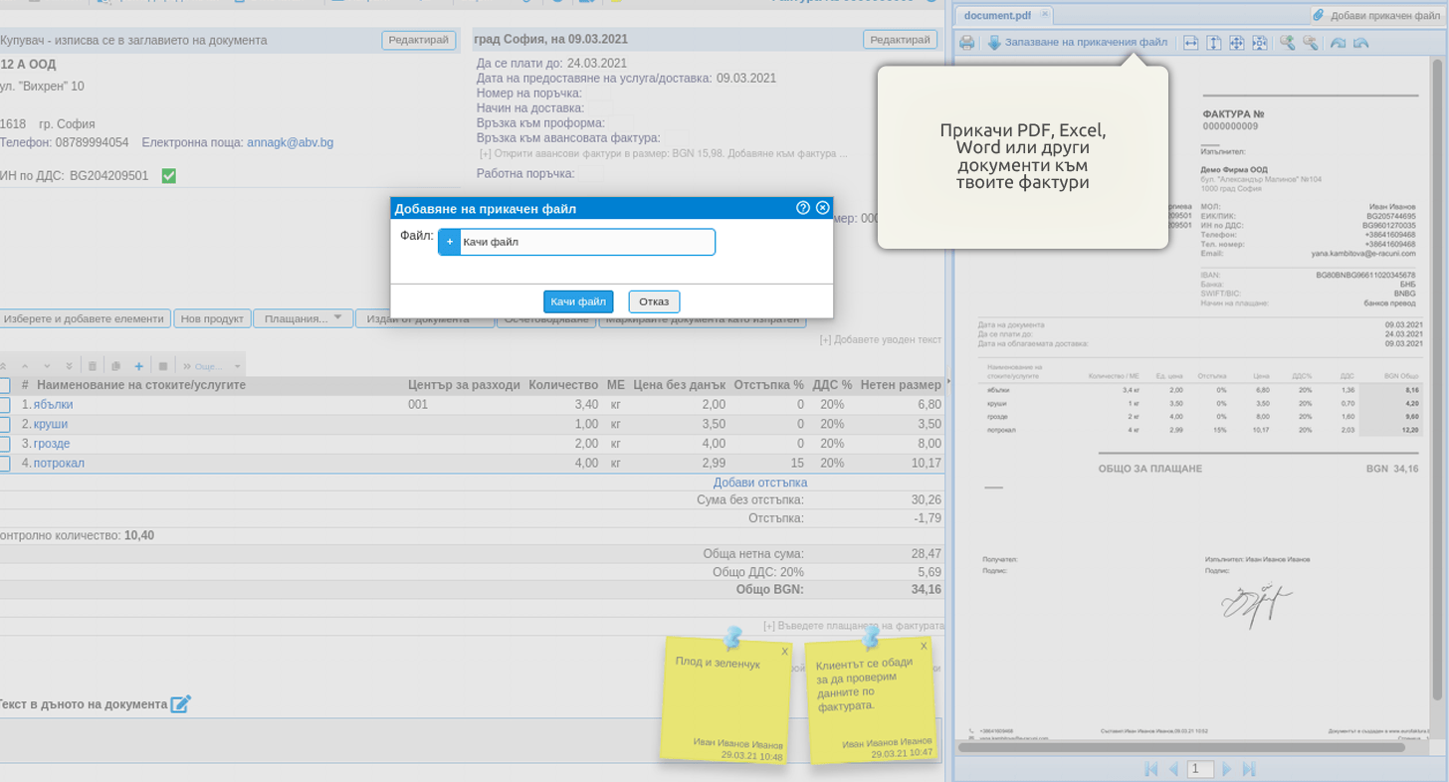Click the print icon in PDF viewer
The width and height of the screenshot is (1449, 782).
[x=966, y=43]
